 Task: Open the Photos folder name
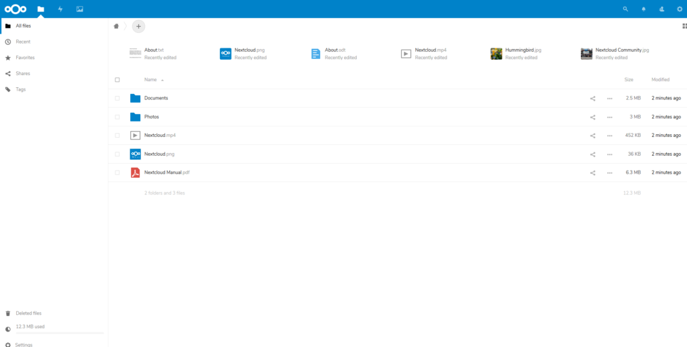tap(152, 117)
